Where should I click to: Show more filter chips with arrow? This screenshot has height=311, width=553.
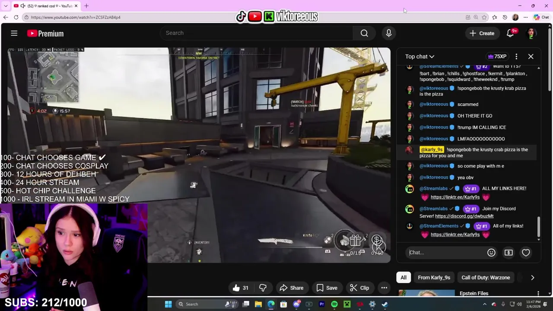click(x=532, y=278)
